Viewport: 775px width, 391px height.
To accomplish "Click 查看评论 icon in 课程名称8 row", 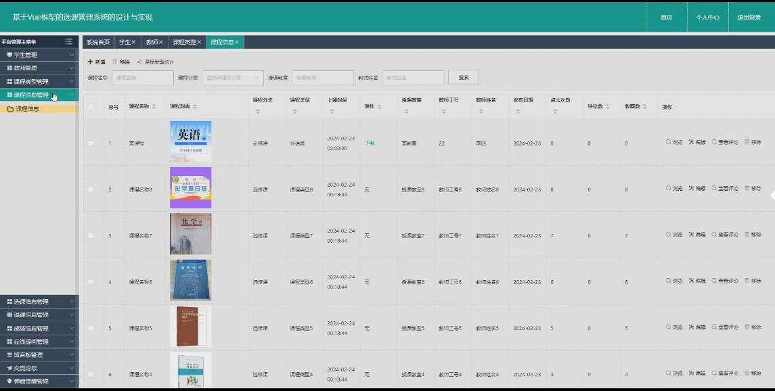I will (x=714, y=189).
